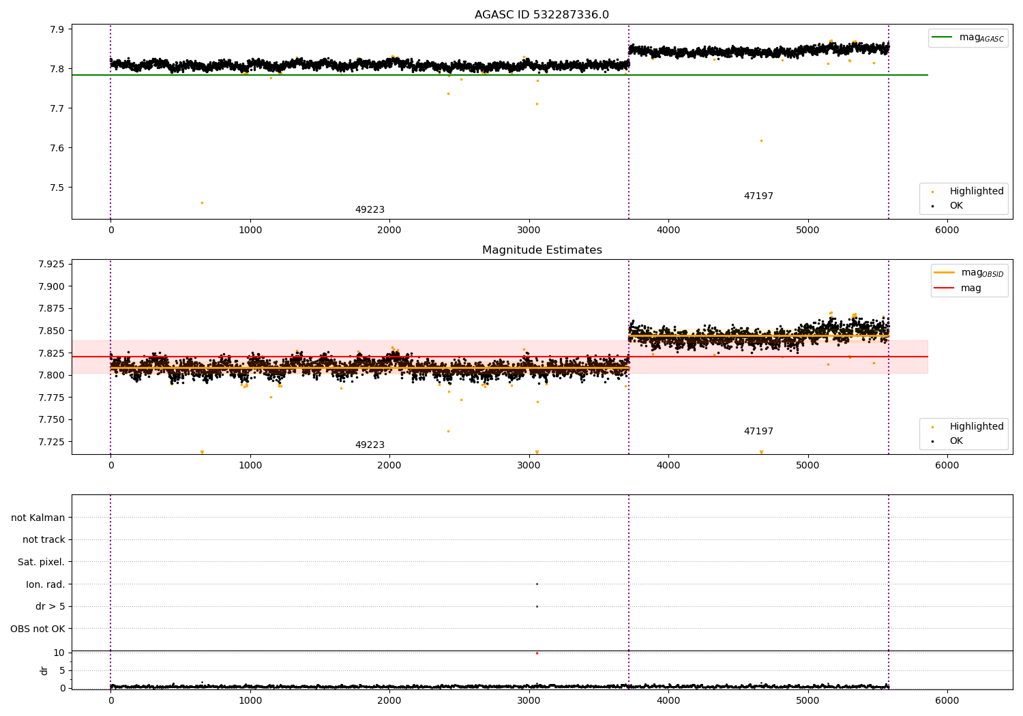Image resolution: width=1023 pixels, height=716 pixels.
Task: Click 'OK' legend entry in the top plot
Action: coord(948,206)
